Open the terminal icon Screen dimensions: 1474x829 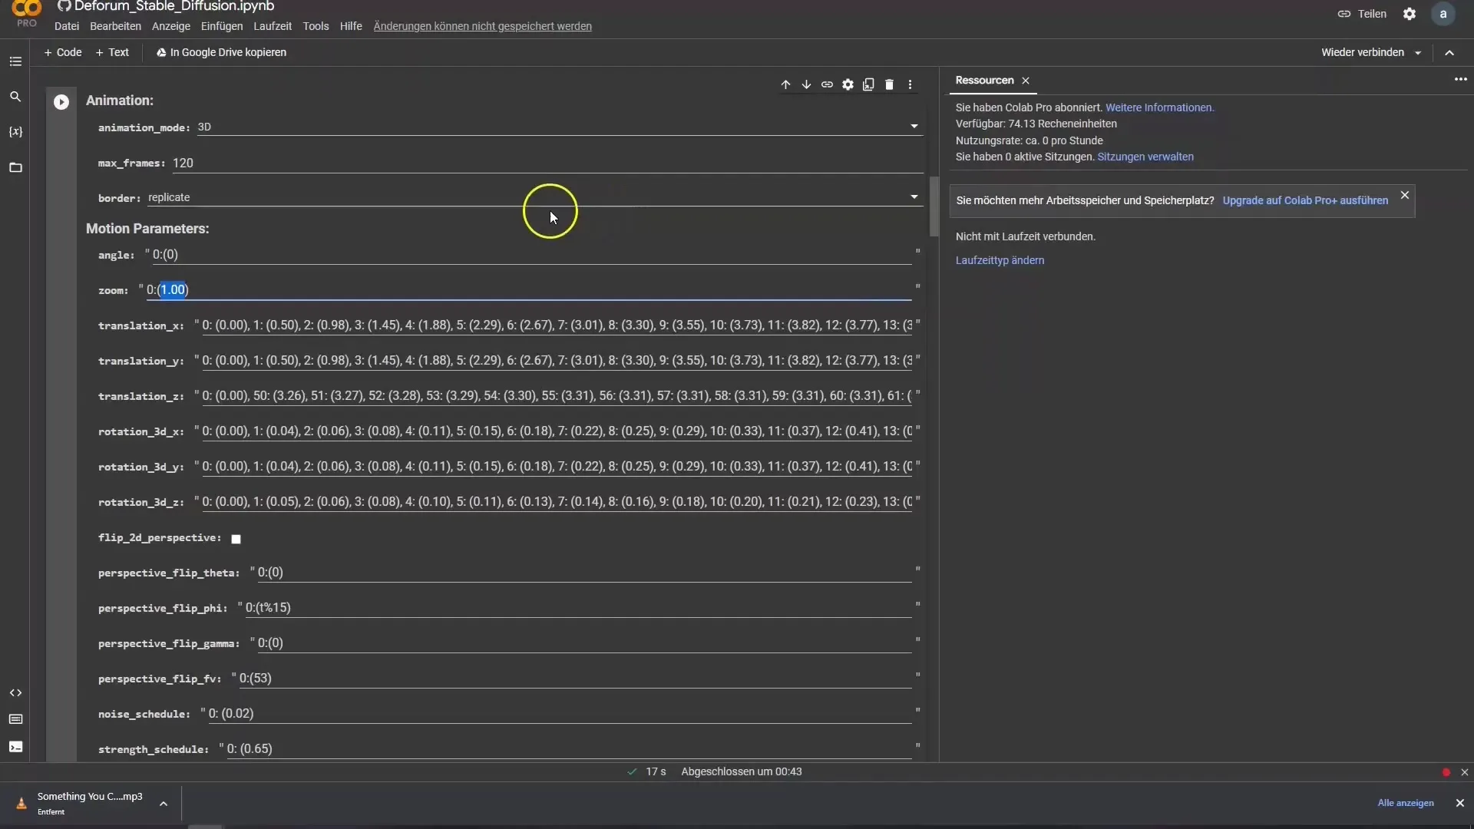15,747
